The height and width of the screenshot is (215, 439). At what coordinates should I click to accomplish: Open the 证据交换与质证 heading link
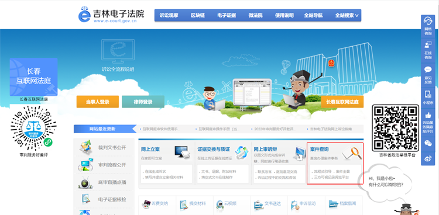click(214, 150)
